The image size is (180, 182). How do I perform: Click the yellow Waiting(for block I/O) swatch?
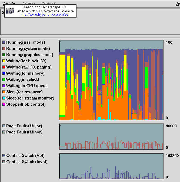click(4, 61)
